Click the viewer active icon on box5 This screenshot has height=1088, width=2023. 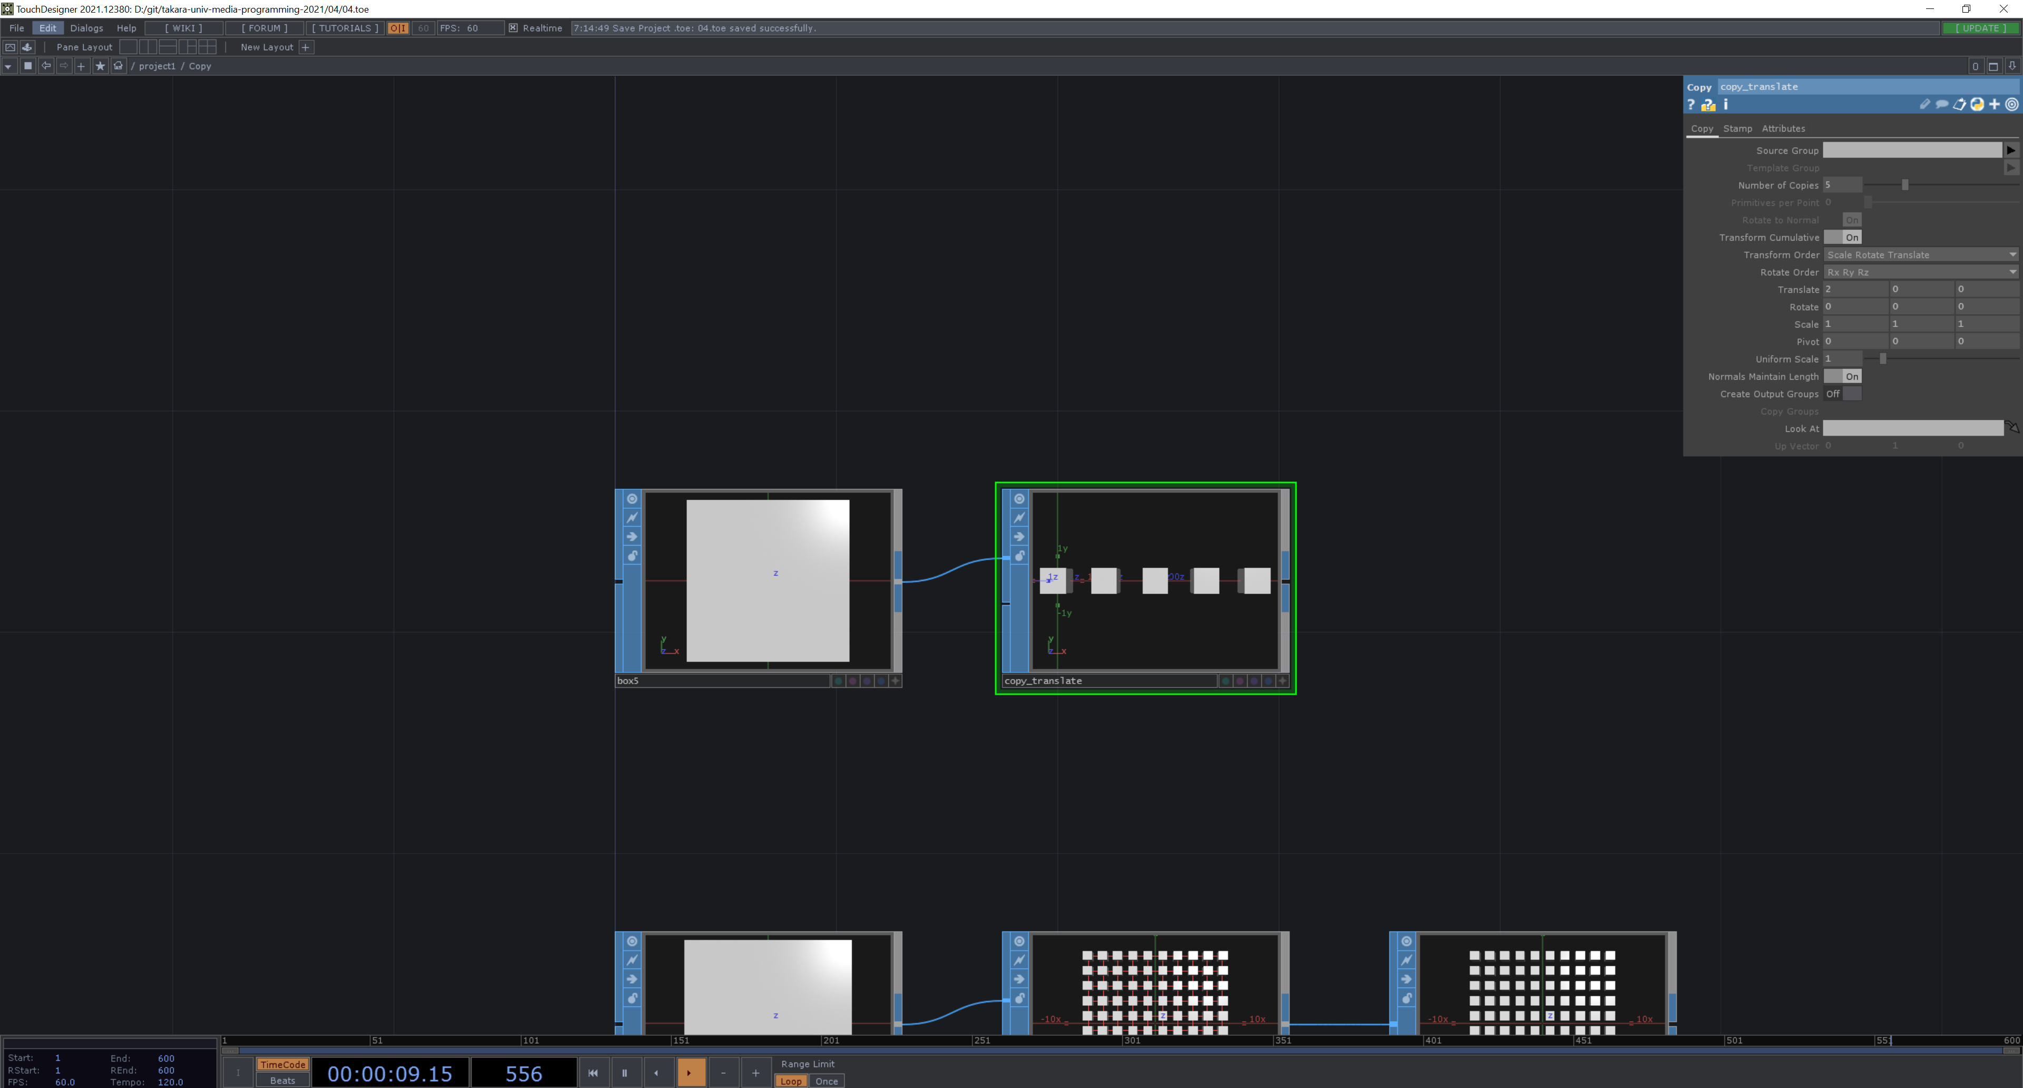click(632, 499)
